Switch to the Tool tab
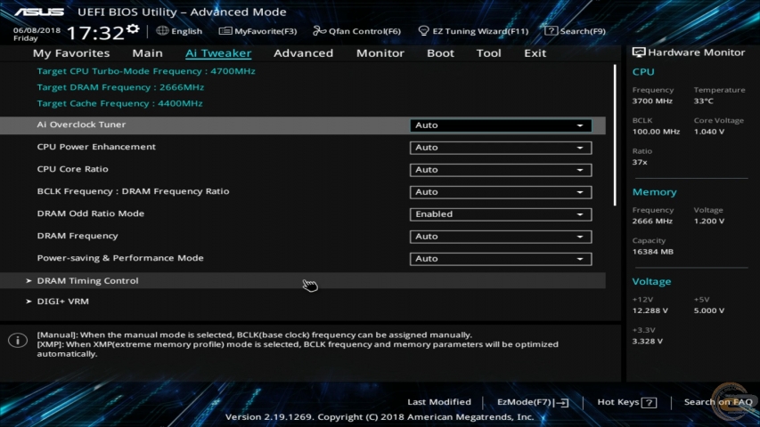Viewport: 760px width, 427px height. coord(488,53)
